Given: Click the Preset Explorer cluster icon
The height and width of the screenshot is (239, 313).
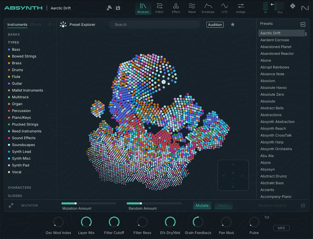Looking at the screenshot, I should click(63, 25).
